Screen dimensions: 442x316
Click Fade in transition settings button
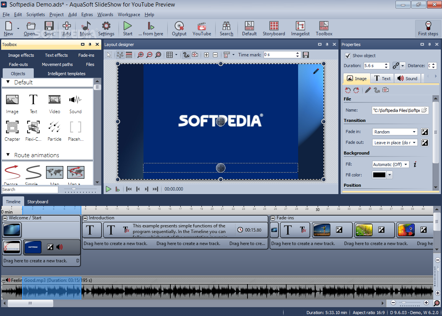tap(424, 132)
